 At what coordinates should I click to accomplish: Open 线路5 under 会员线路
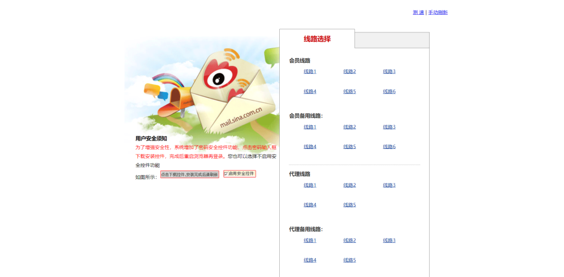coord(349,91)
